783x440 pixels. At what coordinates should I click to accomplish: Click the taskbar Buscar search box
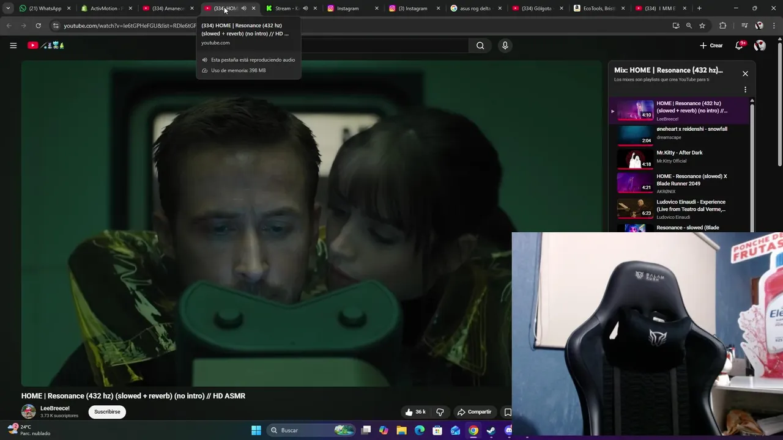pos(312,430)
